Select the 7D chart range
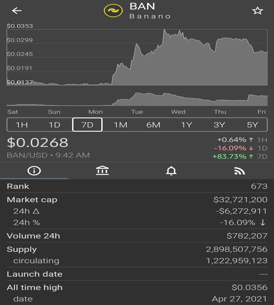This screenshot has height=305, width=274. click(87, 125)
